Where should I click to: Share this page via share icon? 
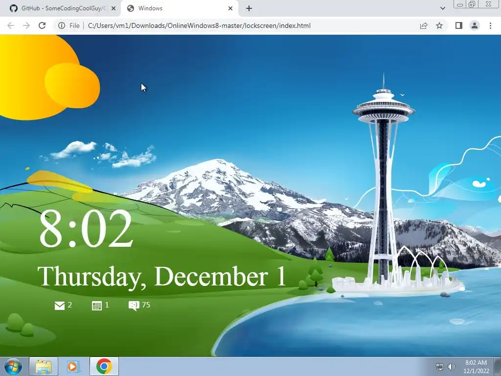coord(424,25)
